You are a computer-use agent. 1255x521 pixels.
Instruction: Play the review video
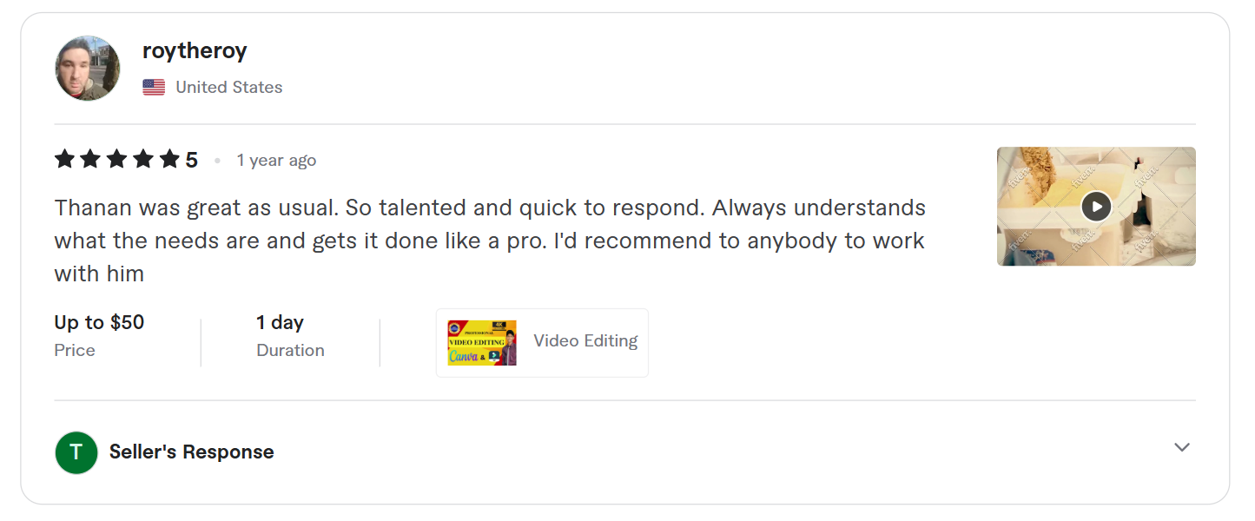tap(1096, 207)
